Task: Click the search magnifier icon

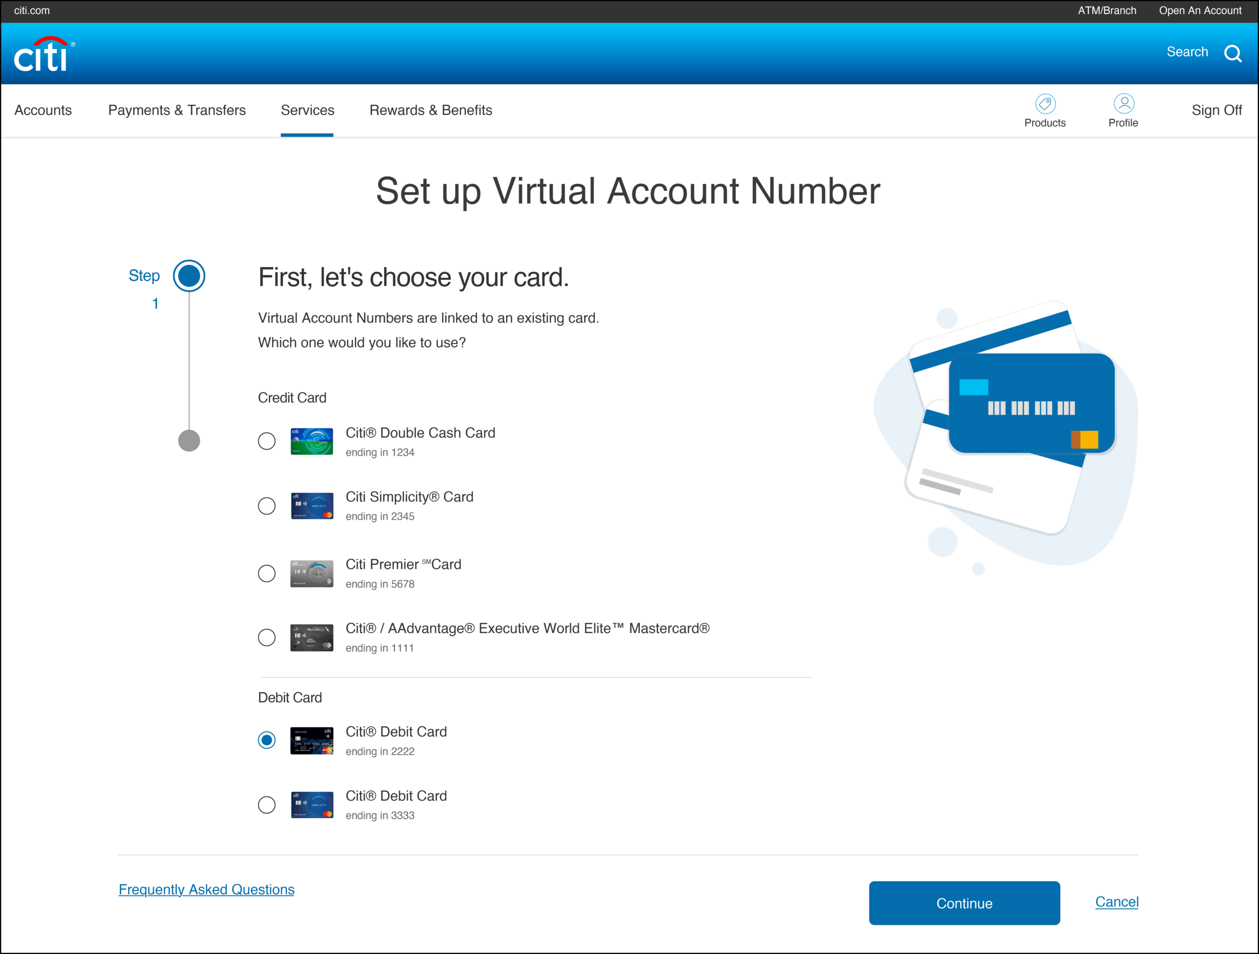Action: coord(1232,54)
